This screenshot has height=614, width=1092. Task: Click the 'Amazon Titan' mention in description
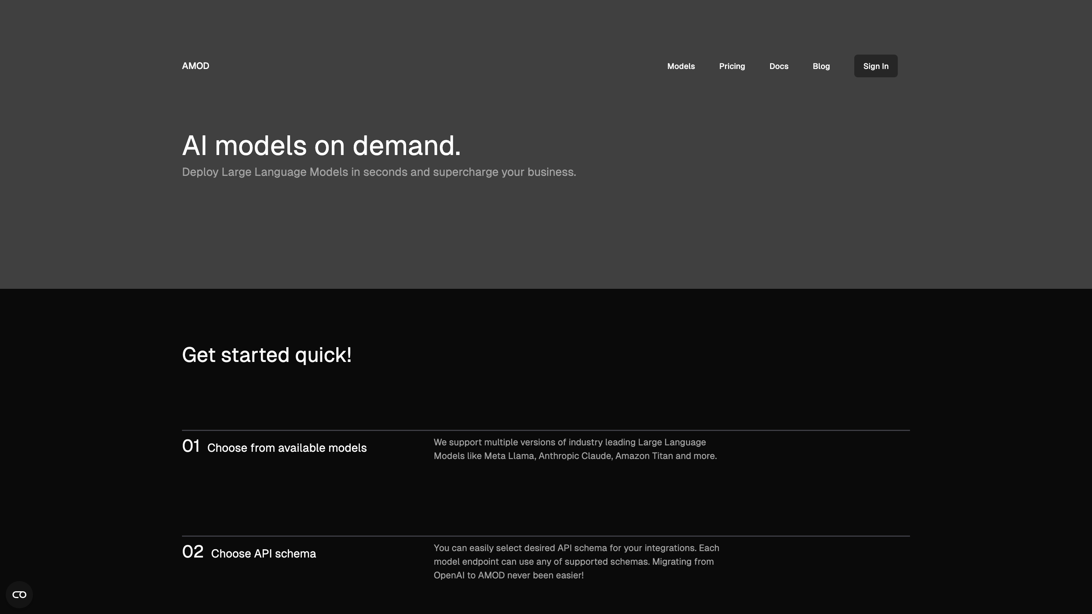pos(644,456)
